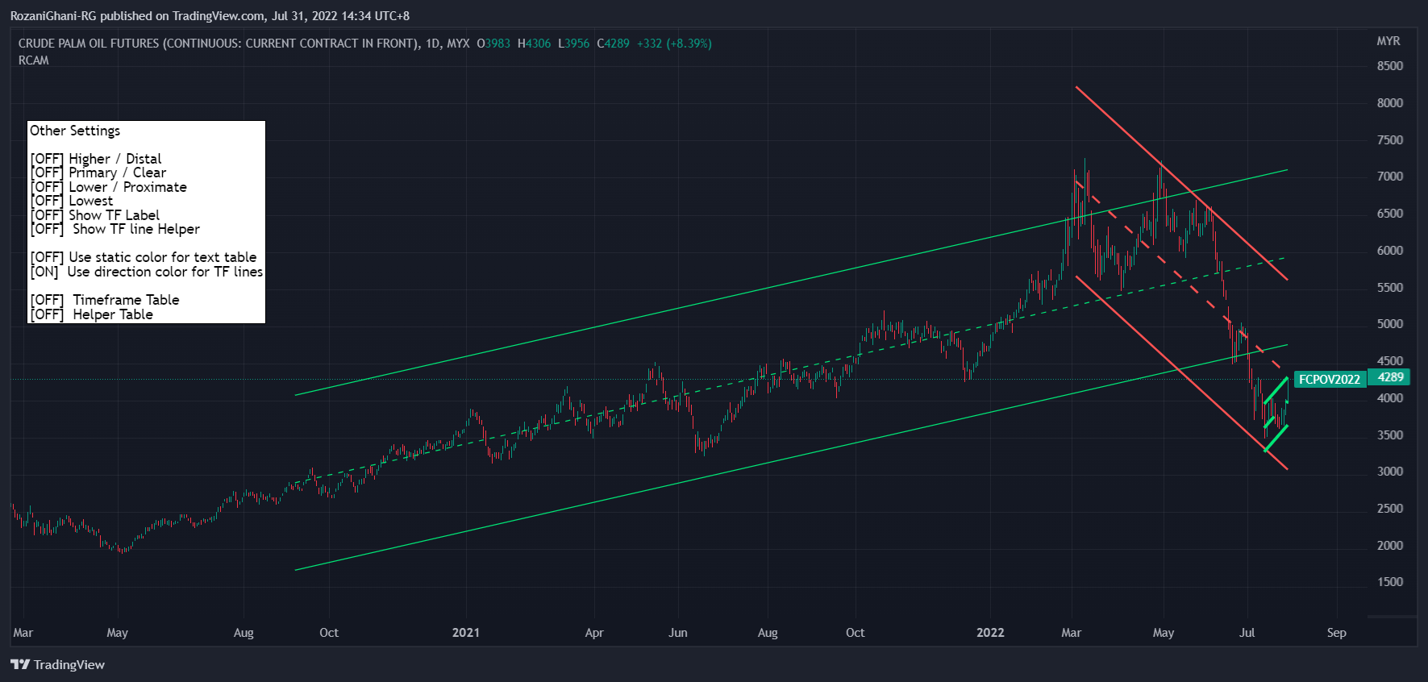Click the open value O3983
This screenshot has width=1428, height=682.
pos(493,44)
